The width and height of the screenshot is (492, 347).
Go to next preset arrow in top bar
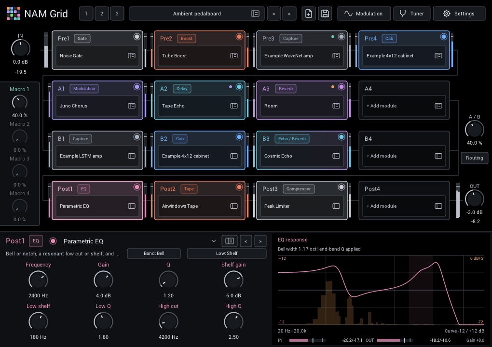tap(289, 13)
